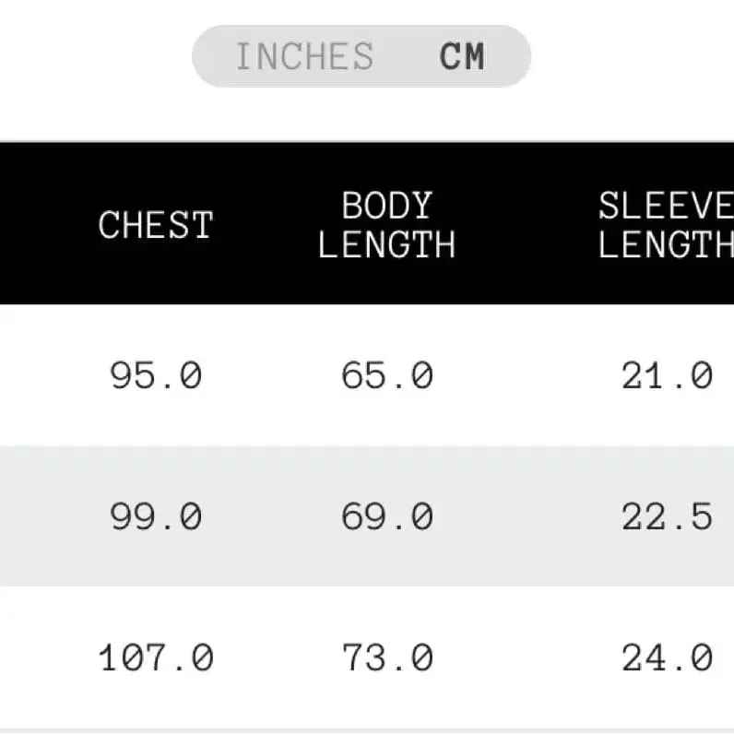
Task: Click the 99.0 chest value
Action: coord(156,517)
